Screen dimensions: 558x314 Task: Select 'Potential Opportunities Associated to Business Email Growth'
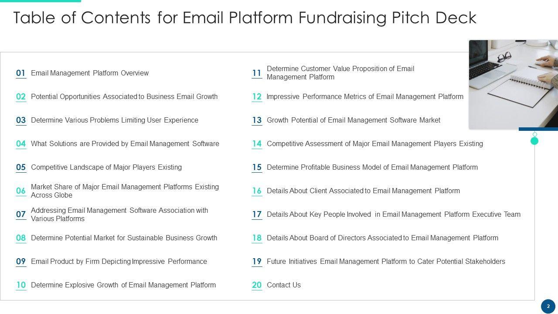pyautogui.click(x=124, y=97)
